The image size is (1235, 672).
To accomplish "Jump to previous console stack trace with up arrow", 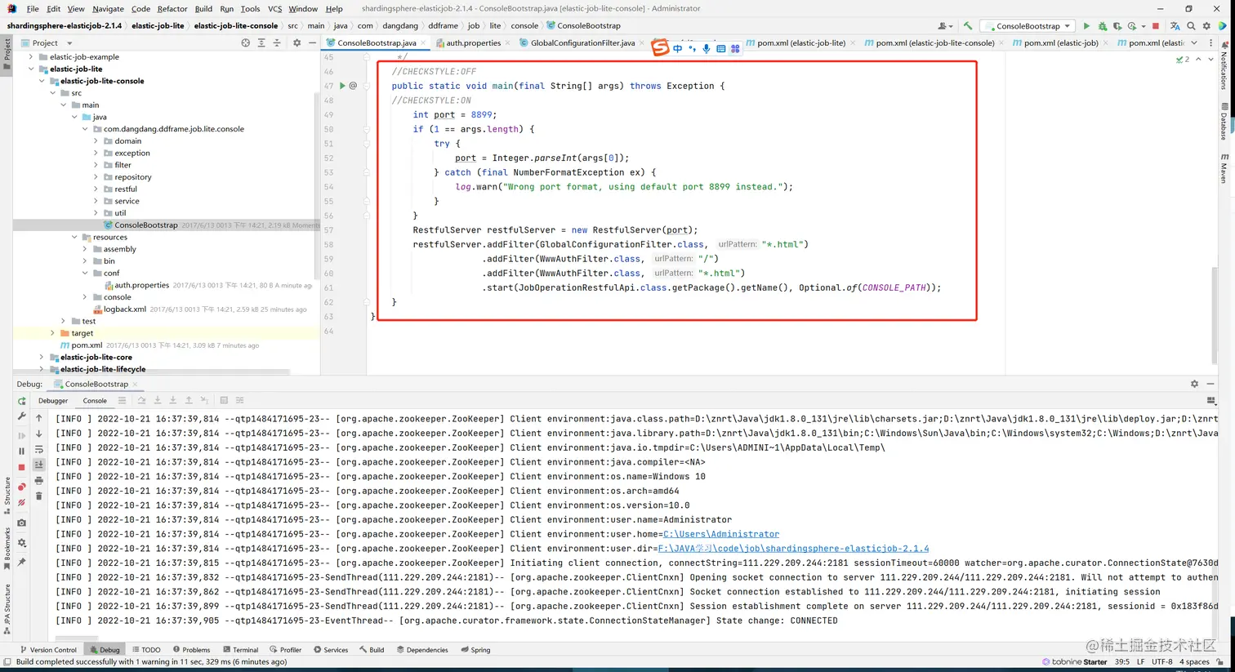I will tap(38, 418).
